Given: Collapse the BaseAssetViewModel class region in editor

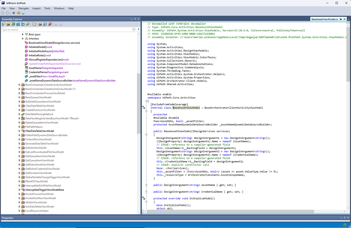Looking at the screenshot, I should click(147, 111).
